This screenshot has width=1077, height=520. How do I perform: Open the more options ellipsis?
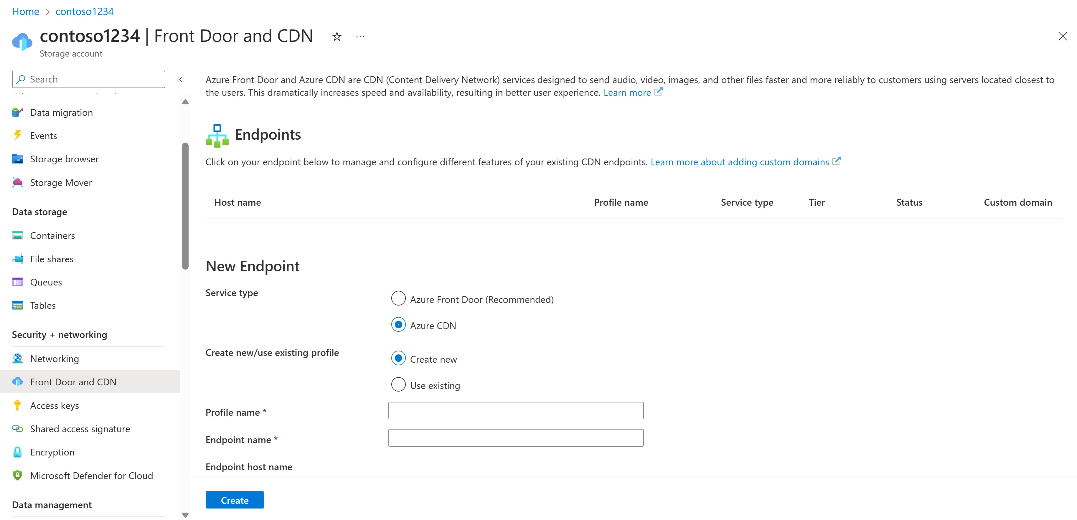coord(360,37)
